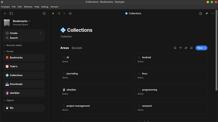Go forward with the right arrow

[64, 14]
